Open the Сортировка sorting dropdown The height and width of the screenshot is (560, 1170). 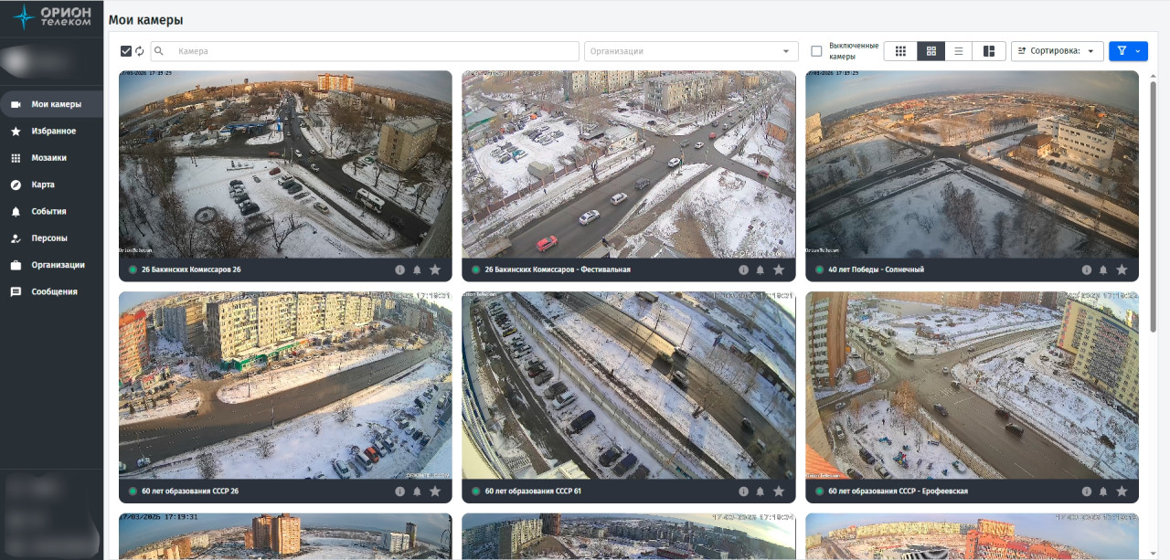(x=1057, y=51)
